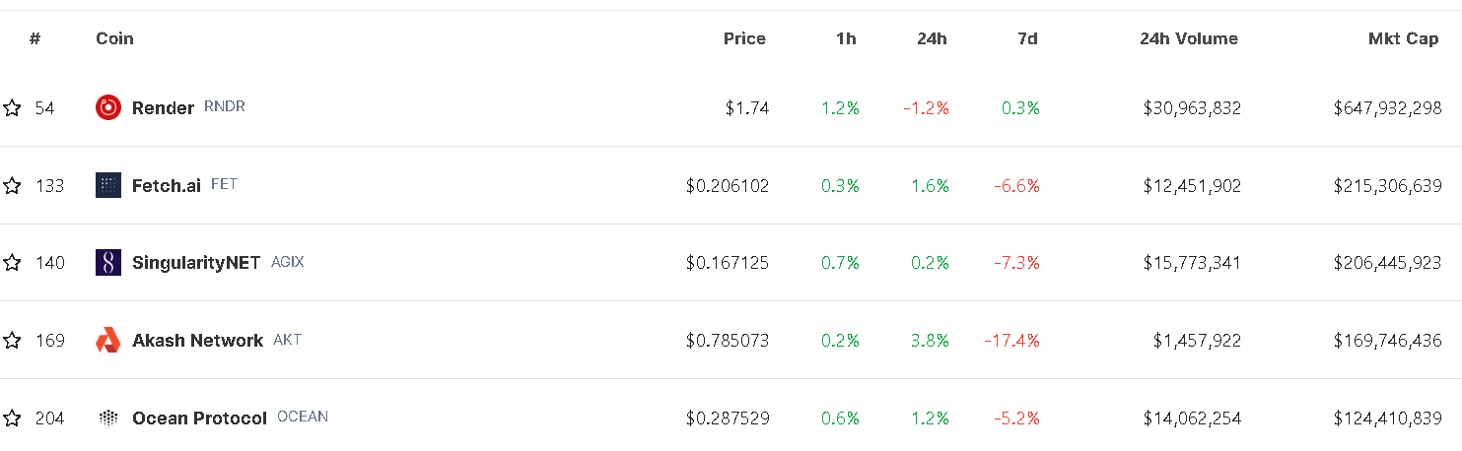This screenshot has height=451, width=1462.
Task: Sort by the rank # column header
Action: [35, 38]
